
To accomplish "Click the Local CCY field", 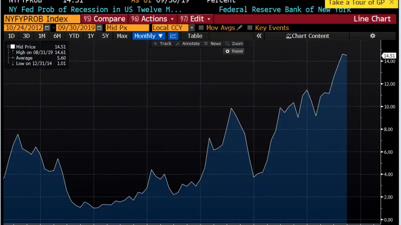I will [x=170, y=28].
